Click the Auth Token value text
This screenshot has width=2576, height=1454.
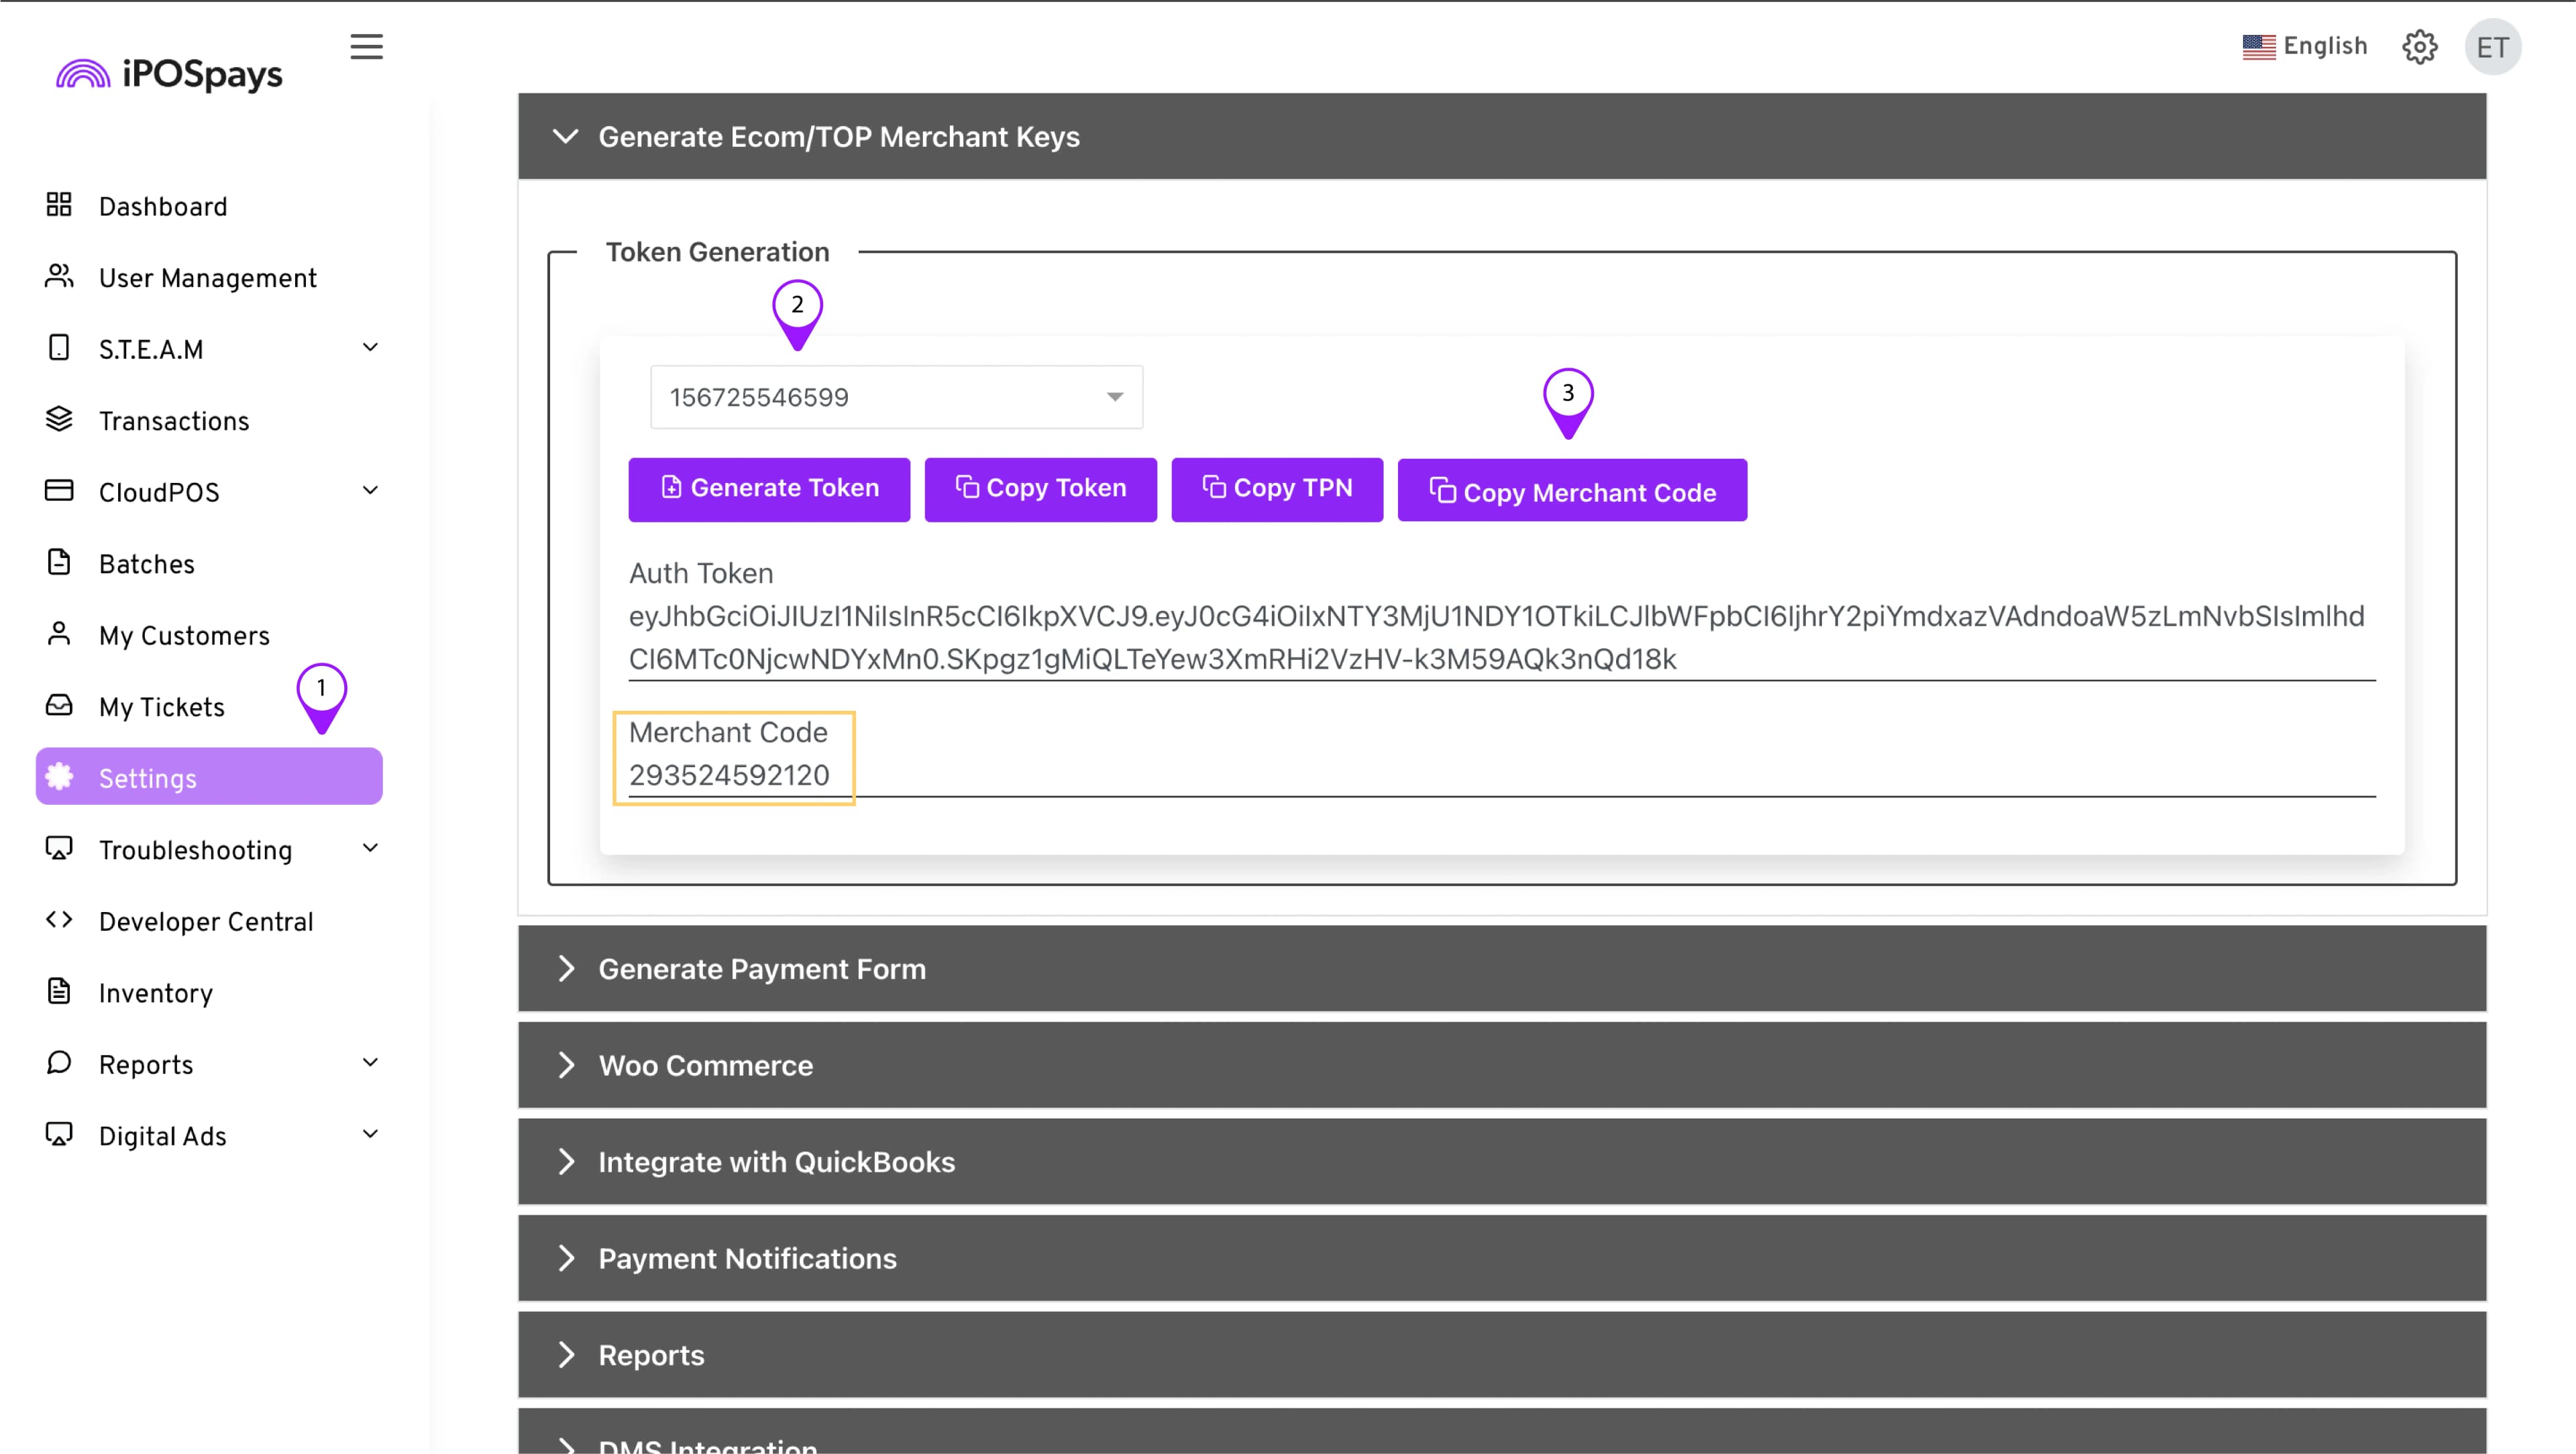point(1497,637)
